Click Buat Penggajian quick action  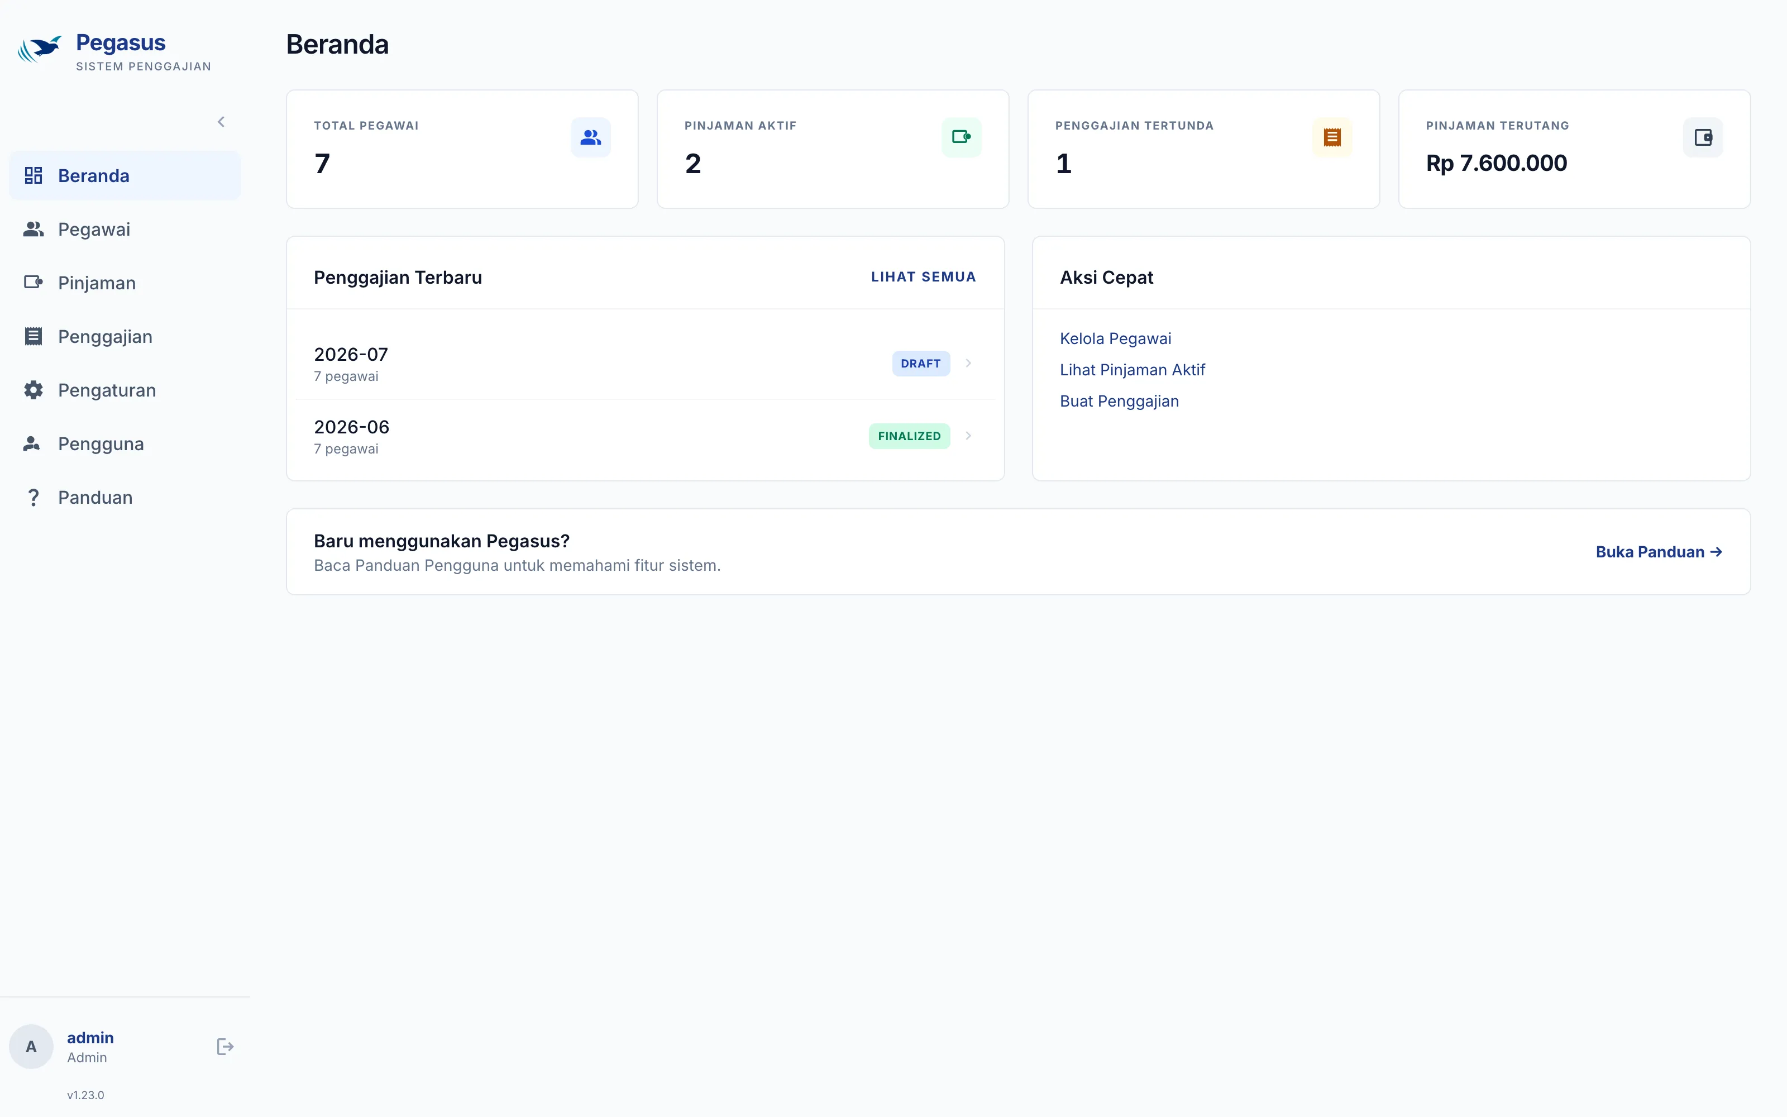pyautogui.click(x=1119, y=401)
